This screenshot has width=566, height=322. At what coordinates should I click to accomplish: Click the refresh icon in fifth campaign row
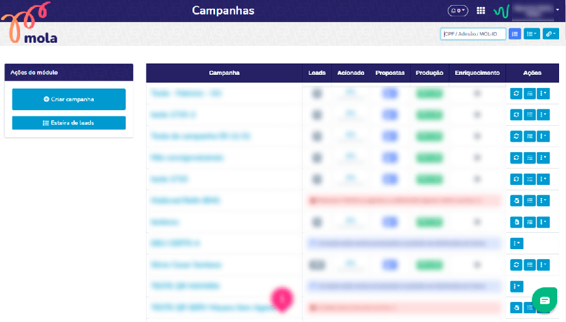coord(516,179)
